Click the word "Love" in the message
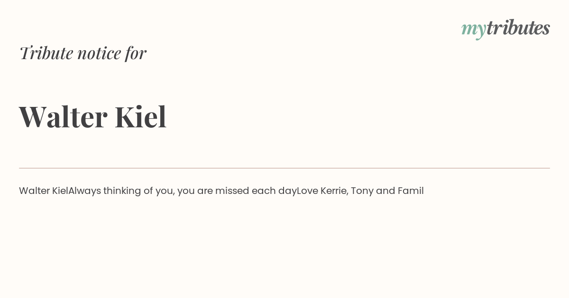 (307, 191)
